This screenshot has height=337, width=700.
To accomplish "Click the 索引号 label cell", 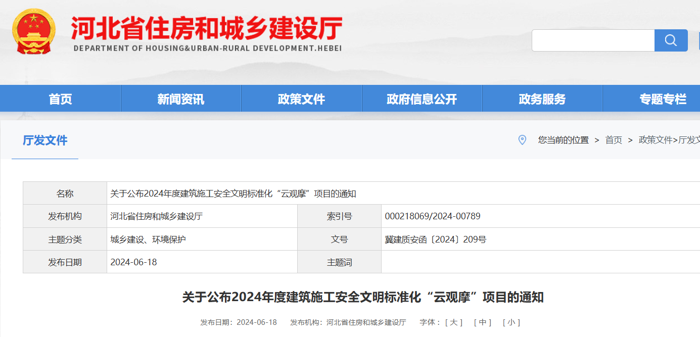I will (339, 216).
